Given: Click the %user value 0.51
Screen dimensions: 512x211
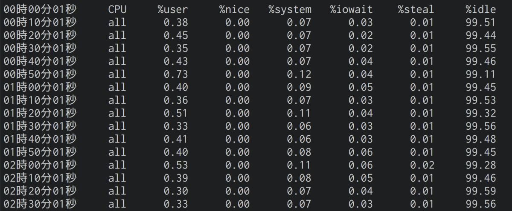Looking at the screenshot, I should pyautogui.click(x=176, y=114).
